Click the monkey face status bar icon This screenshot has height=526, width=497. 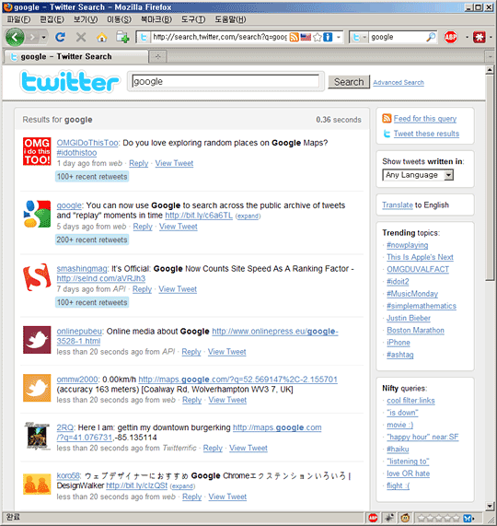(405, 518)
